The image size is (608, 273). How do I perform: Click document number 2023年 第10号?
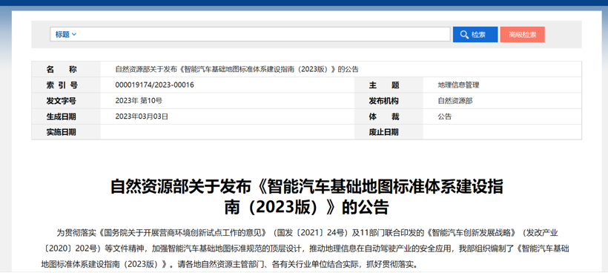[139, 101]
